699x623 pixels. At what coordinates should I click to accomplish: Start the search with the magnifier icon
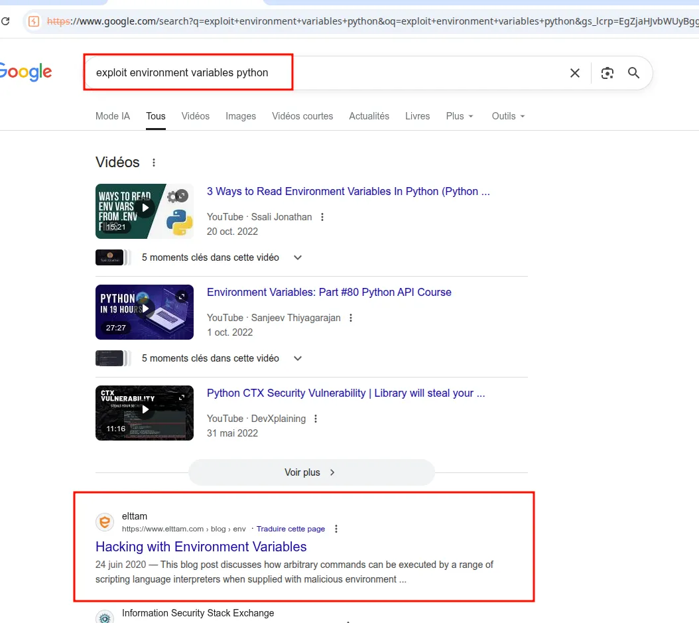pos(633,74)
